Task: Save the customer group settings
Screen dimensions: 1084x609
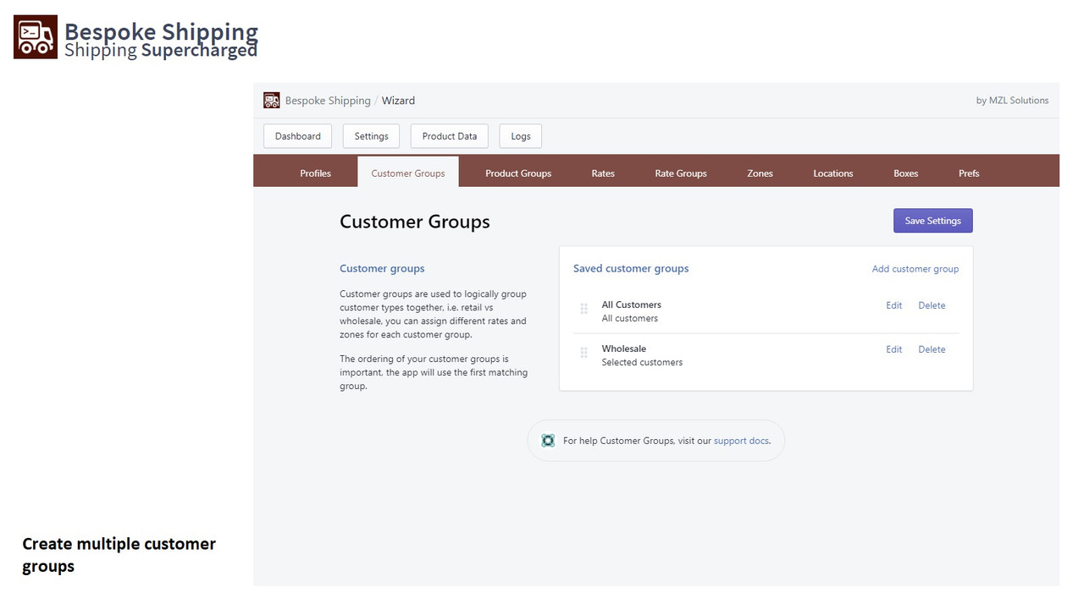Action: [932, 220]
